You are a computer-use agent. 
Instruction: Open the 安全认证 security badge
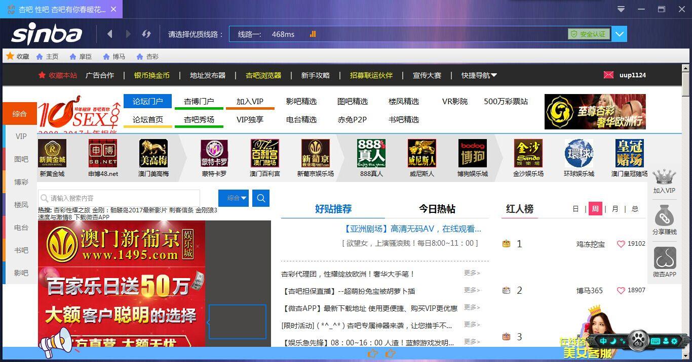tap(589, 34)
